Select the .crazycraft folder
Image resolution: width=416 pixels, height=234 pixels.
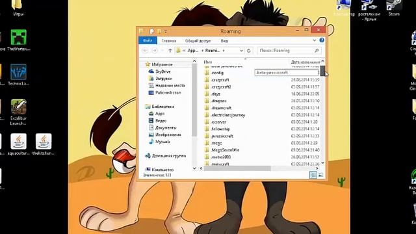[x=220, y=80]
